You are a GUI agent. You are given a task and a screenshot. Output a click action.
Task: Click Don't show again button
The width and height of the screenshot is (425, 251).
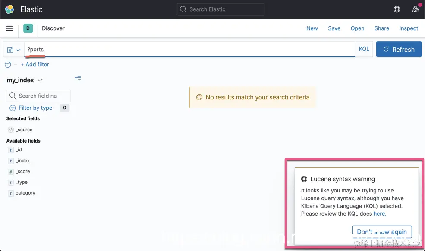pyautogui.click(x=381, y=232)
